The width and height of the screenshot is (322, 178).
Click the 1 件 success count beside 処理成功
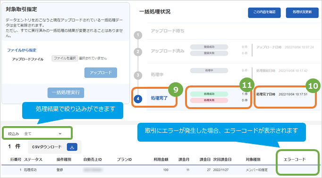(x=245, y=94)
